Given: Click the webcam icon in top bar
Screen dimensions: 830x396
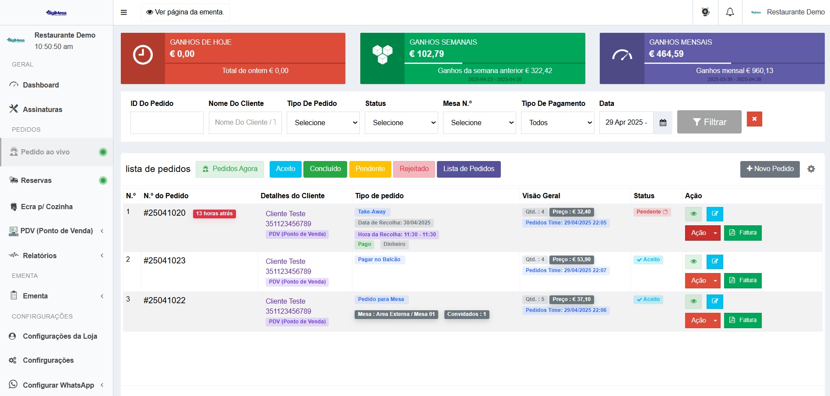Looking at the screenshot, I should click(x=705, y=12).
